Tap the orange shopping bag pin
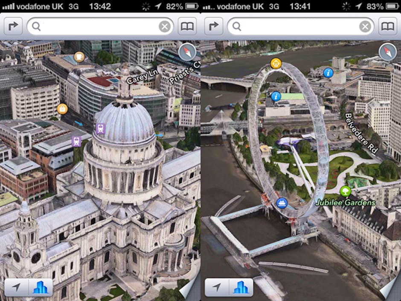This screenshot has width=401, height=301. click(x=62, y=109)
